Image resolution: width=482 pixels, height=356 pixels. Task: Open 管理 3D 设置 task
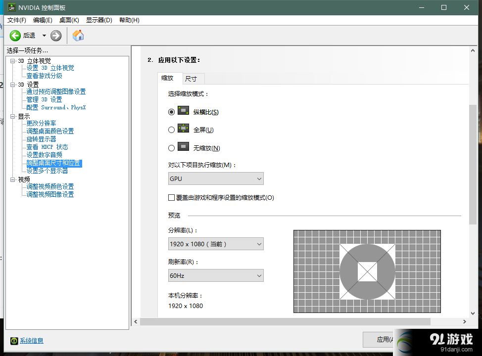[44, 99]
